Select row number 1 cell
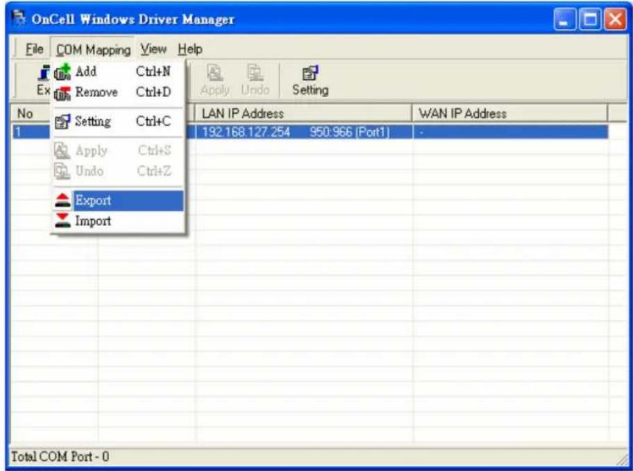The image size is (633, 471). tap(31, 132)
